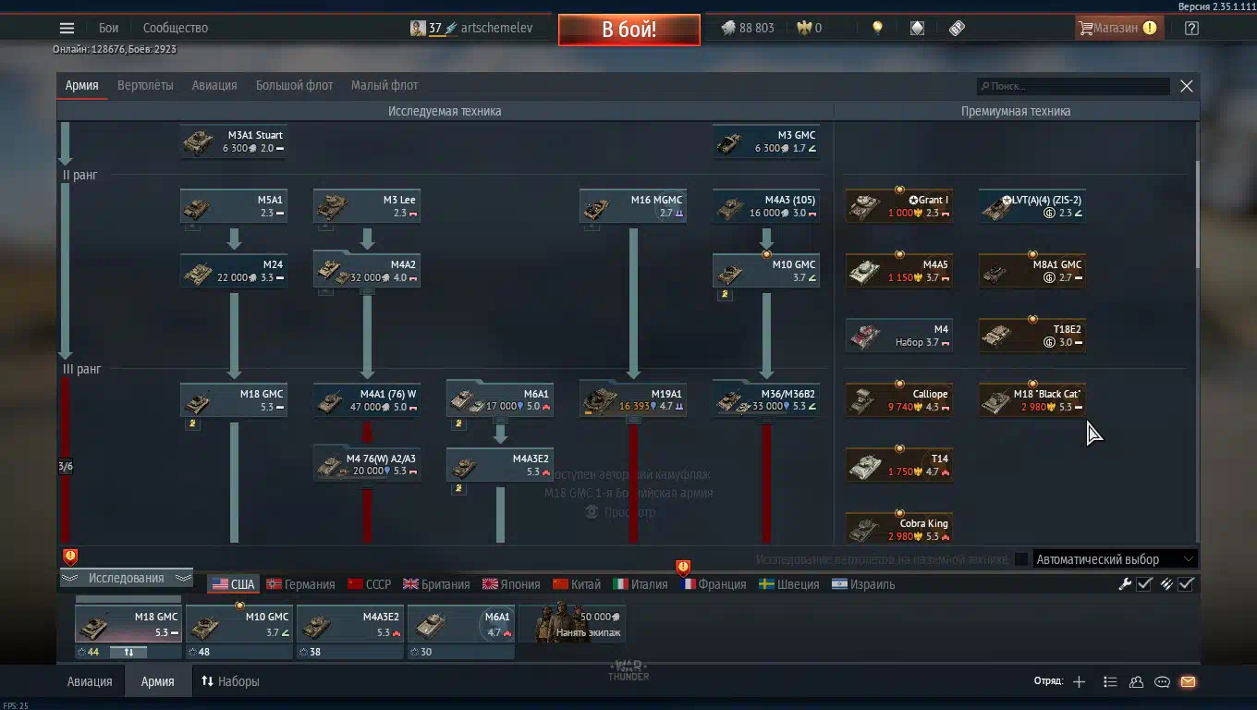Click Нанять экипаж to hire crew

pyautogui.click(x=573, y=624)
